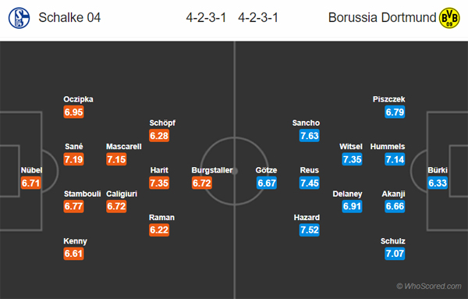Select Hazard's 7.52 rating badge
The height and width of the screenshot is (299, 468).
(310, 230)
